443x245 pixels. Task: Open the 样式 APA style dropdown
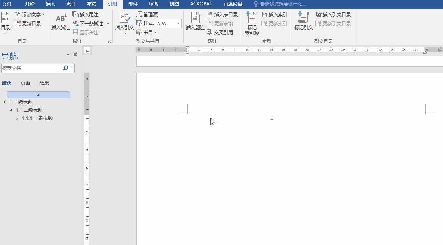click(x=179, y=23)
